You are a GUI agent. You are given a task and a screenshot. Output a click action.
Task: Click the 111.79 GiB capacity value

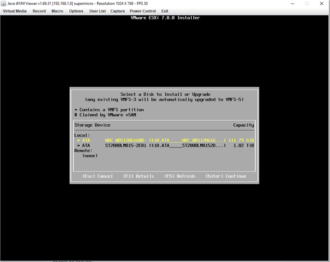[x=241, y=141]
